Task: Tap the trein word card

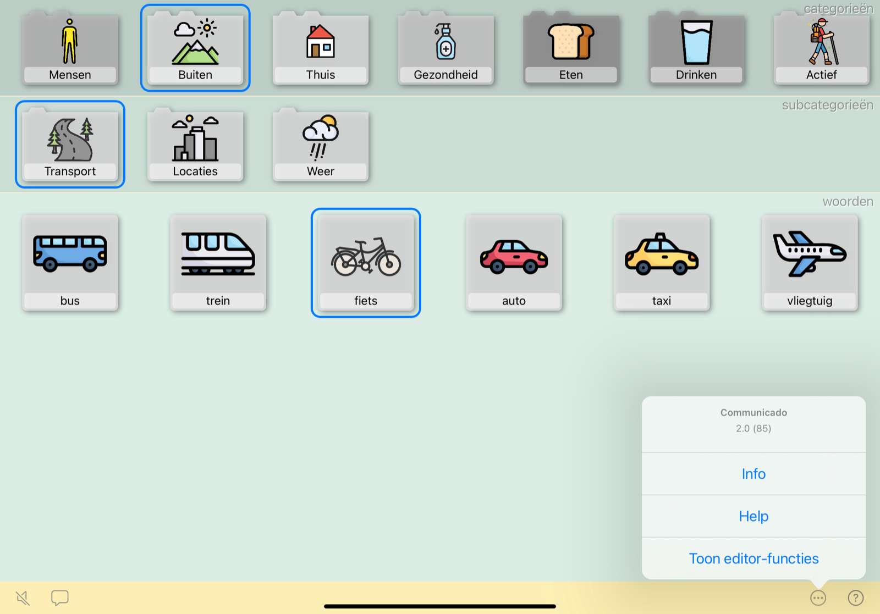Action: [x=218, y=263]
